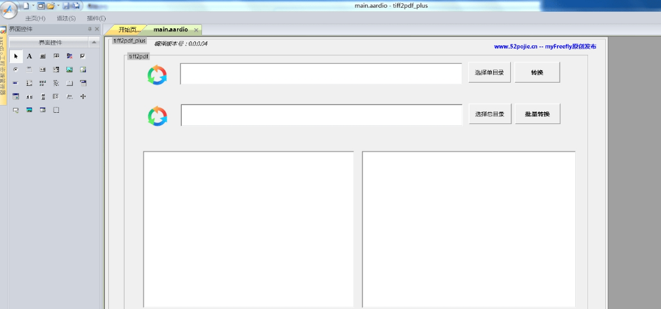Click the window form icon in quick toolbar
The height and width of the screenshot is (309, 661).
[41, 5]
